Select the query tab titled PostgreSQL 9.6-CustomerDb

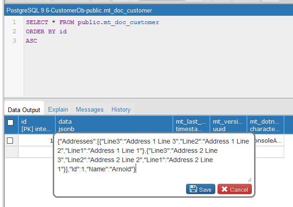[x=79, y=10]
